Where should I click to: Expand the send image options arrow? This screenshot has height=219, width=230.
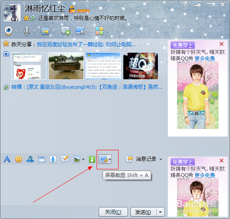click(83, 160)
